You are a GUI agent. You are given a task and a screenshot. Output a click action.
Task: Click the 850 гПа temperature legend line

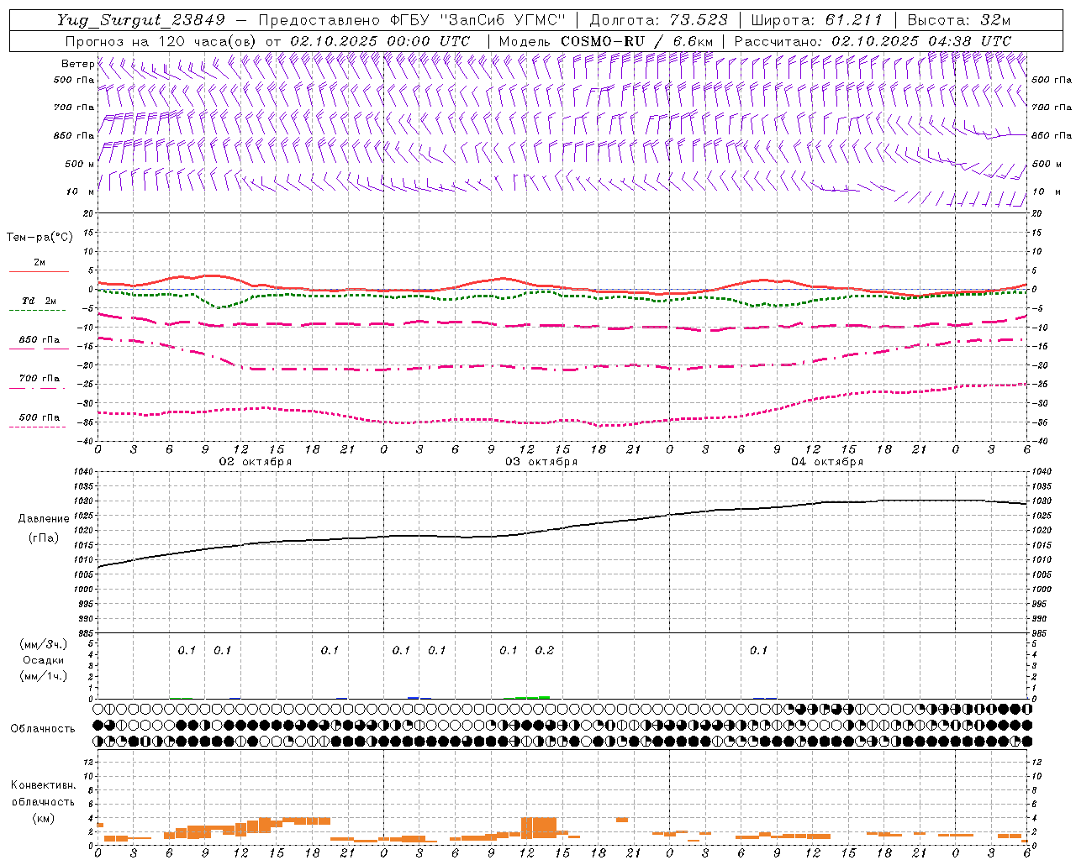(x=39, y=349)
